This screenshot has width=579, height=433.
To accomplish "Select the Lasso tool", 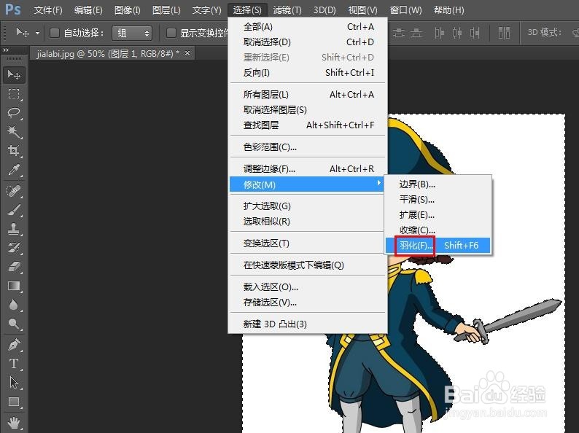I will click(14, 112).
